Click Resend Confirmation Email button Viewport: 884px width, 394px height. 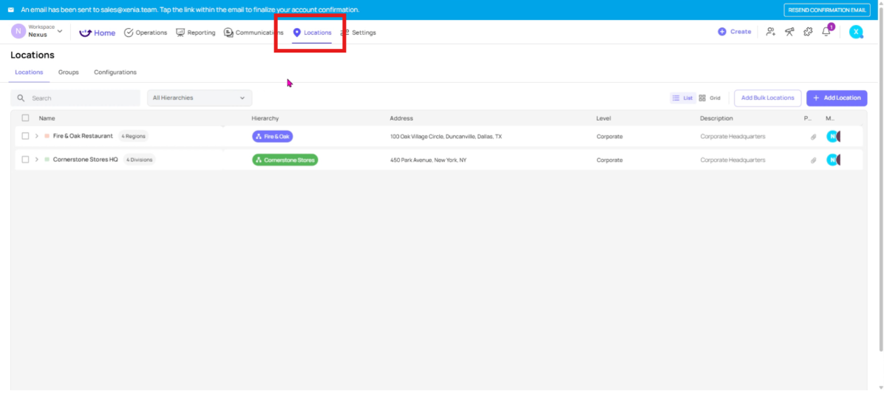click(827, 10)
